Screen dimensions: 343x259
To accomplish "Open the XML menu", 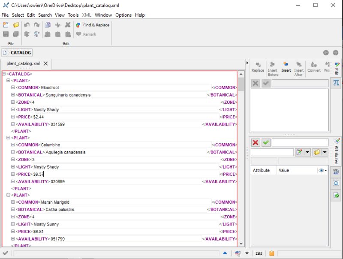I will click(x=86, y=15).
